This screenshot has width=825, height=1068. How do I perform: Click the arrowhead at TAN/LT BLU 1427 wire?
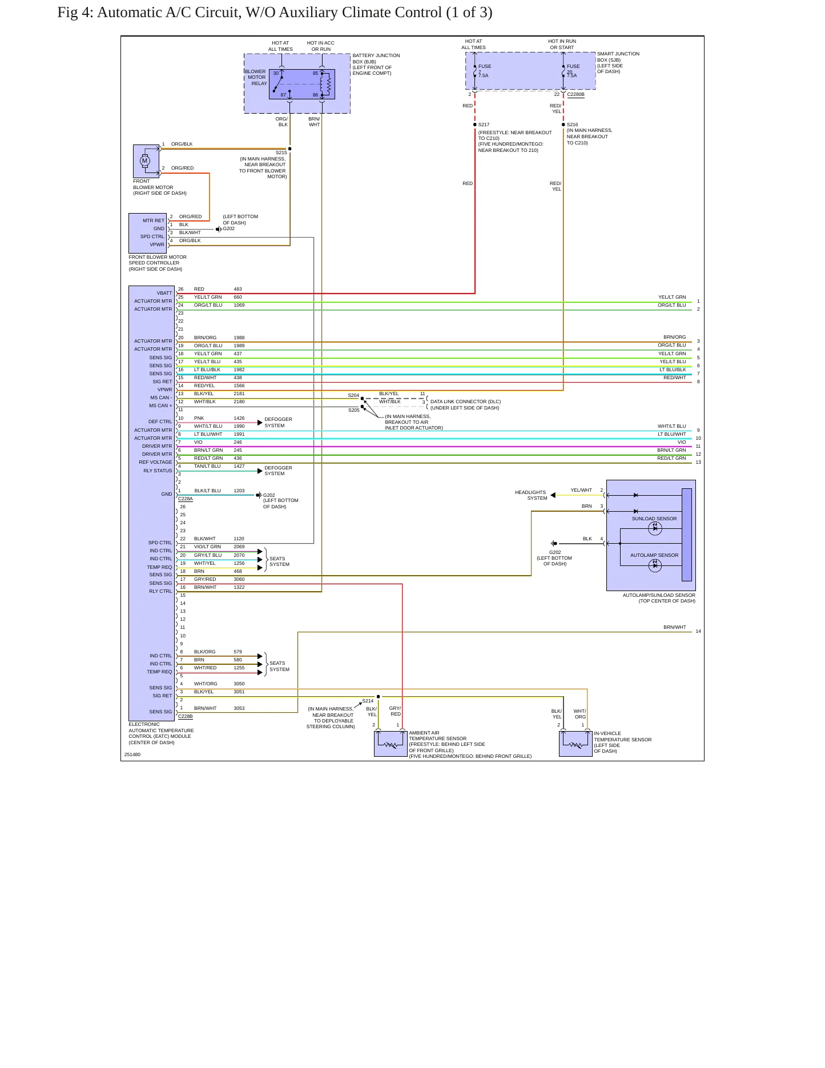pyautogui.click(x=260, y=471)
